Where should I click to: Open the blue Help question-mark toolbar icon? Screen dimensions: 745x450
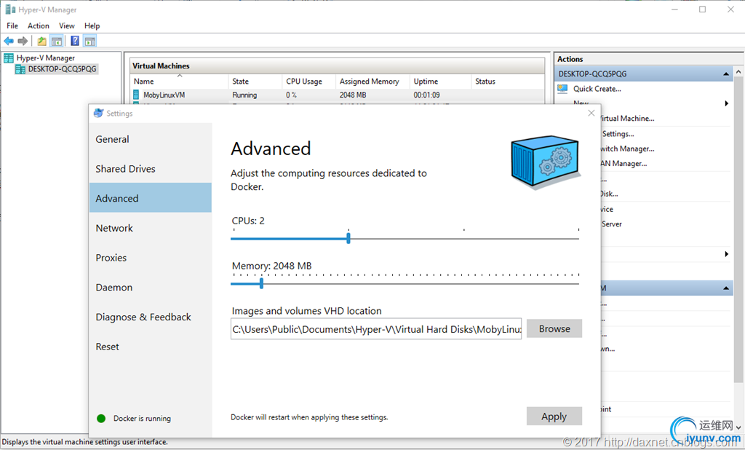(75, 41)
